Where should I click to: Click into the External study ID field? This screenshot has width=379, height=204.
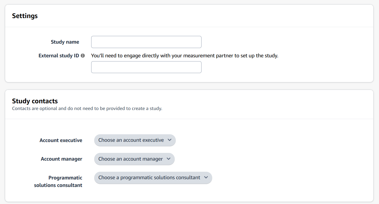pos(146,67)
